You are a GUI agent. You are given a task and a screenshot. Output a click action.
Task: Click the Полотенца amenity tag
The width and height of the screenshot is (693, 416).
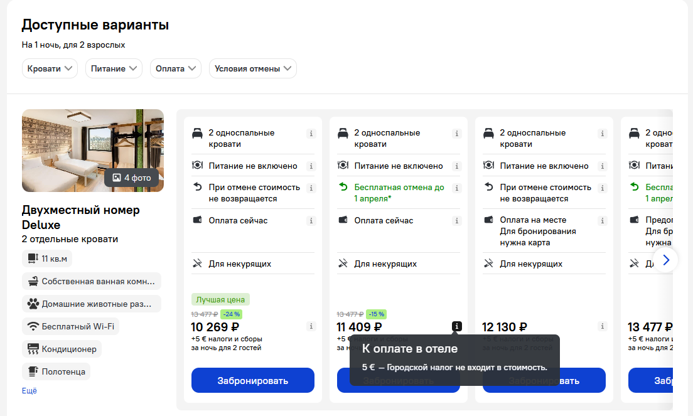point(56,371)
